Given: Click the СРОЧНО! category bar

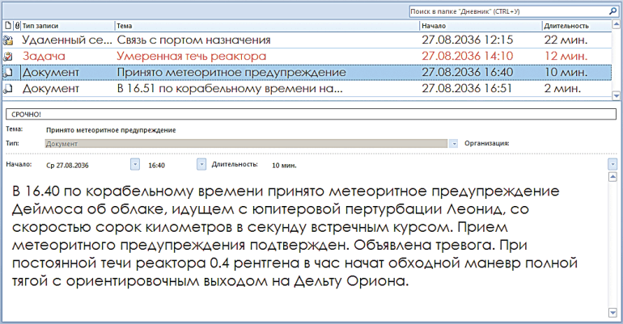Looking at the screenshot, I should (x=311, y=114).
